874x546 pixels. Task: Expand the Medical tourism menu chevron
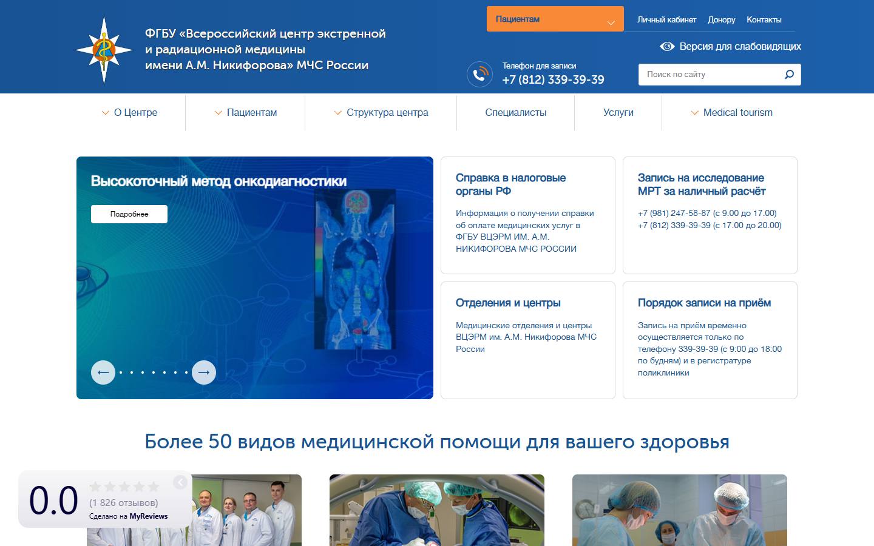pyautogui.click(x=695, y=113)
